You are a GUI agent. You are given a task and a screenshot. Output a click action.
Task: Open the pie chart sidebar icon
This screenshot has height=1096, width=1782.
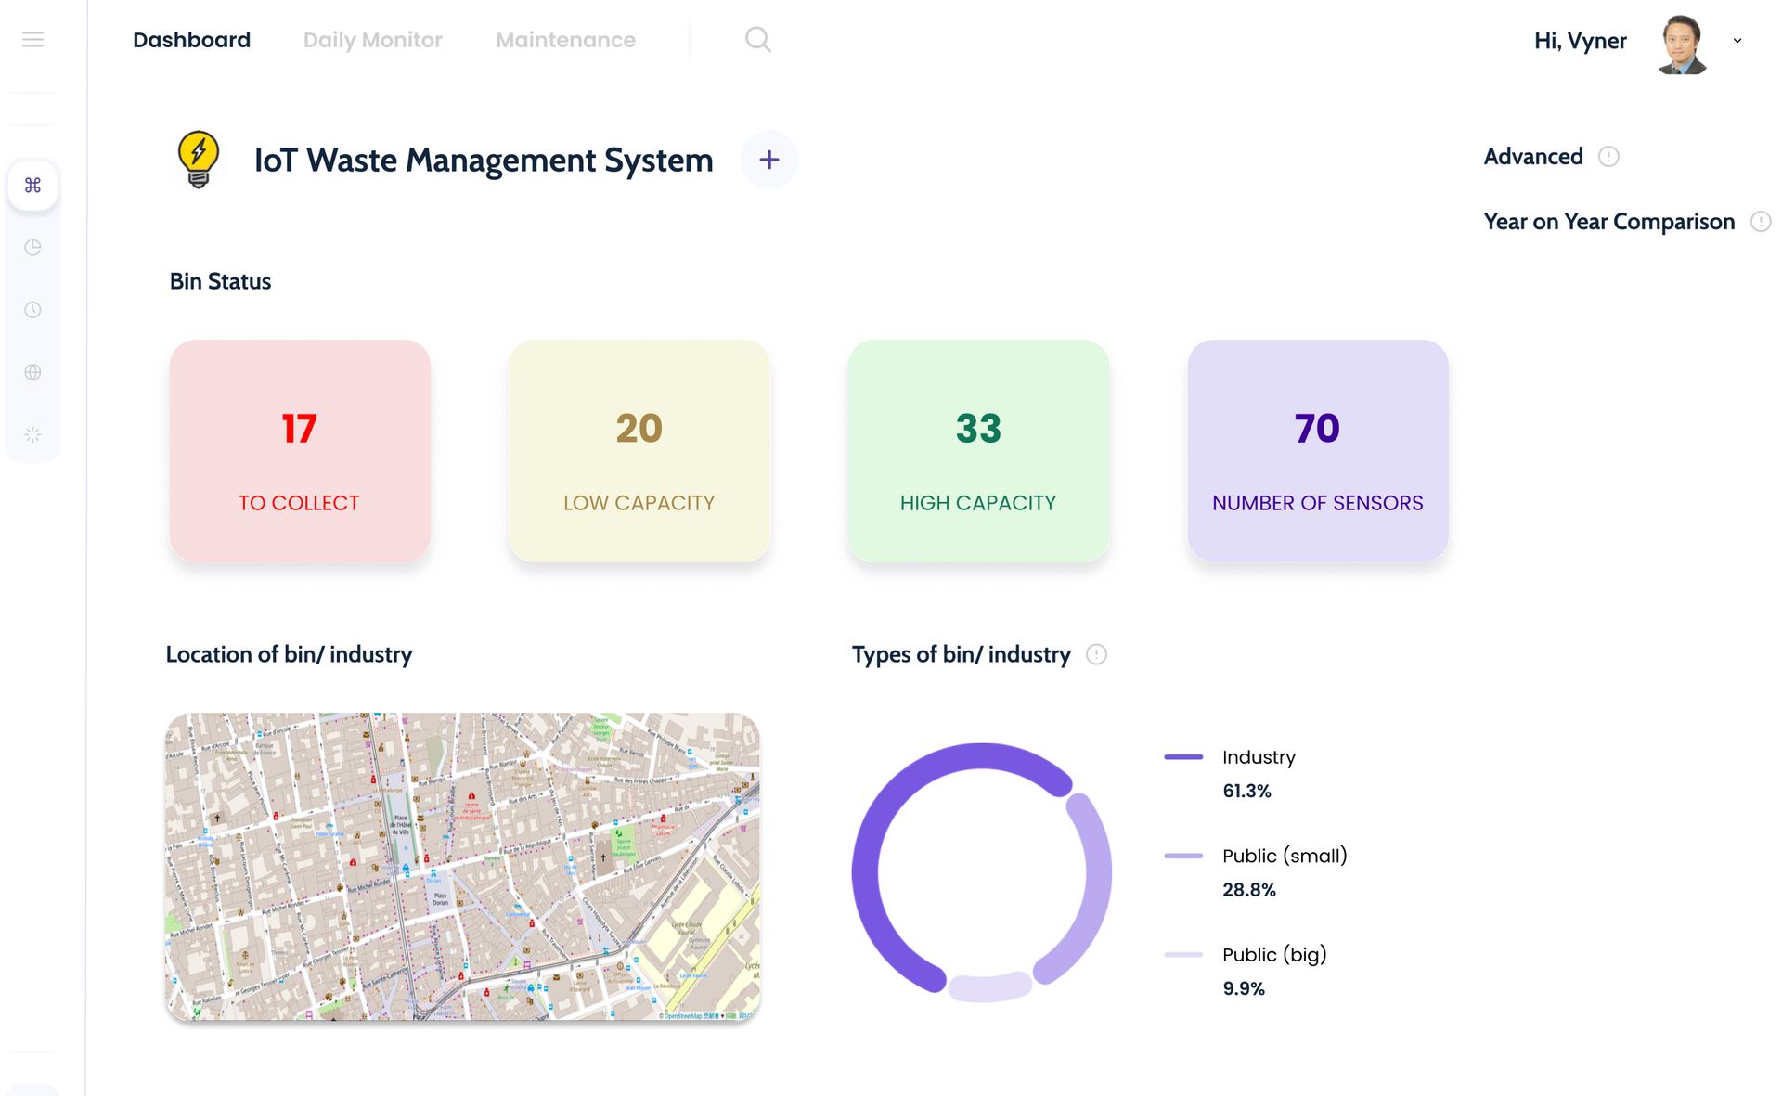pyautogui.click(x=32, y=248)
